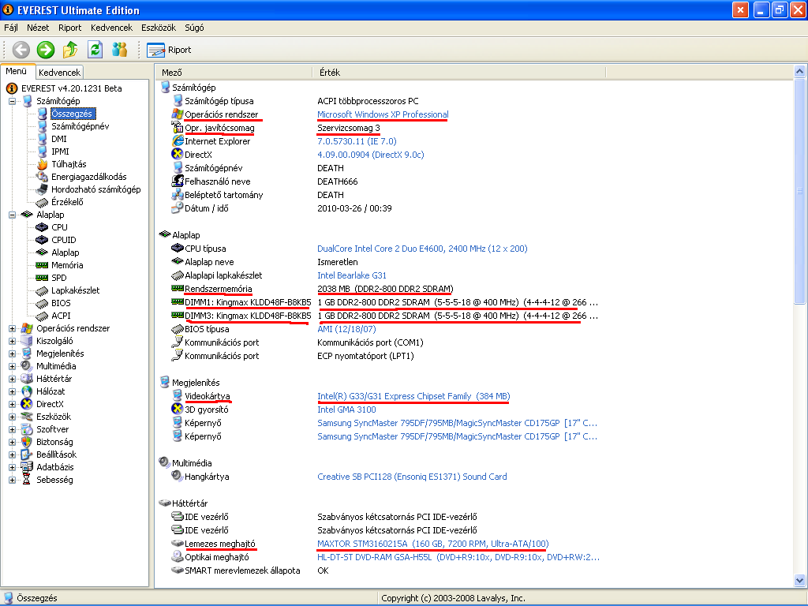808x606 pixels.
Task: Open the Creative SB PCI128 sound card link
Action: click(x=412, y=477)
